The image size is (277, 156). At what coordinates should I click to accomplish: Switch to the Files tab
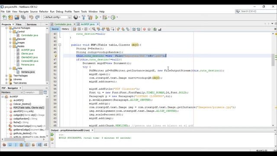coord(19,24)
